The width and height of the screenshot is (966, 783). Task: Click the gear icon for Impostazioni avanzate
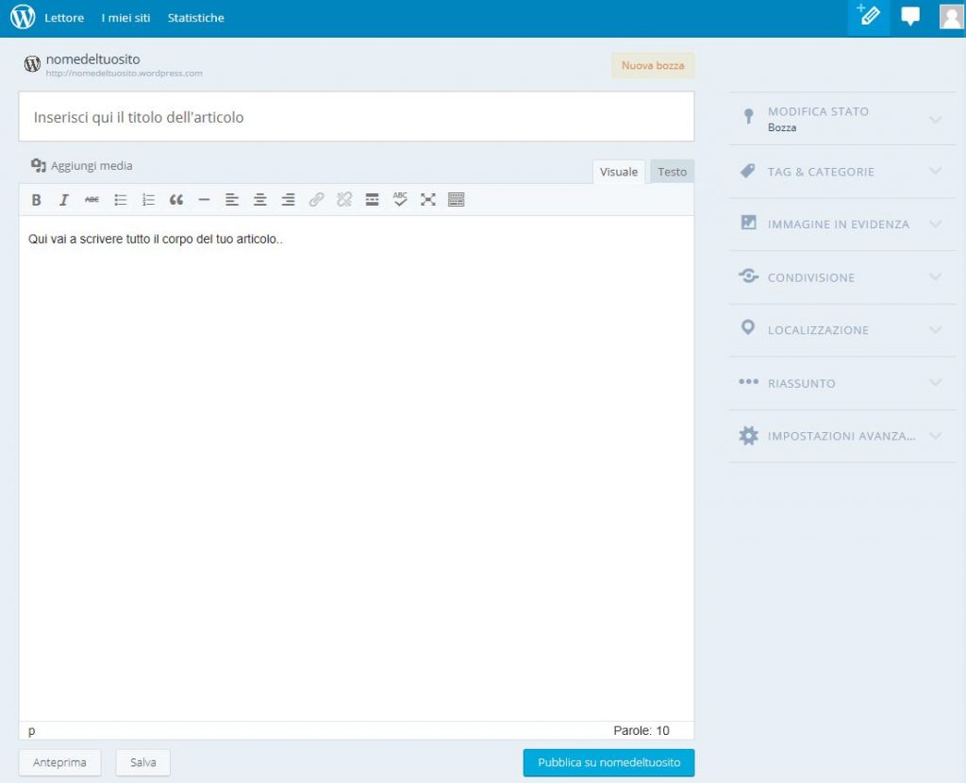[748, 436]
